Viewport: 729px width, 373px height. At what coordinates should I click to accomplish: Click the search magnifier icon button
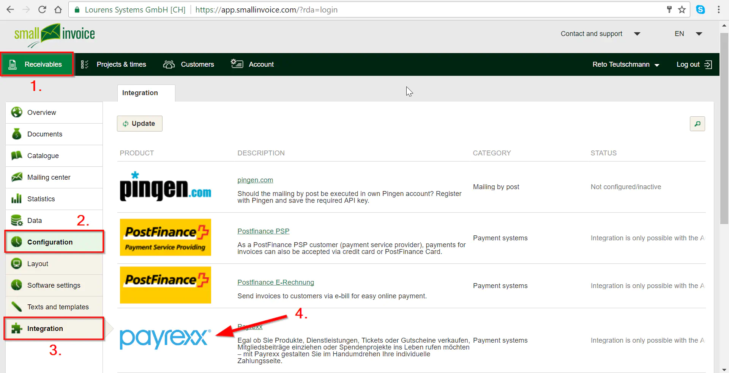[x=697, y=124]
